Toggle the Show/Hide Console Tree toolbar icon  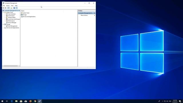[9, 8]
